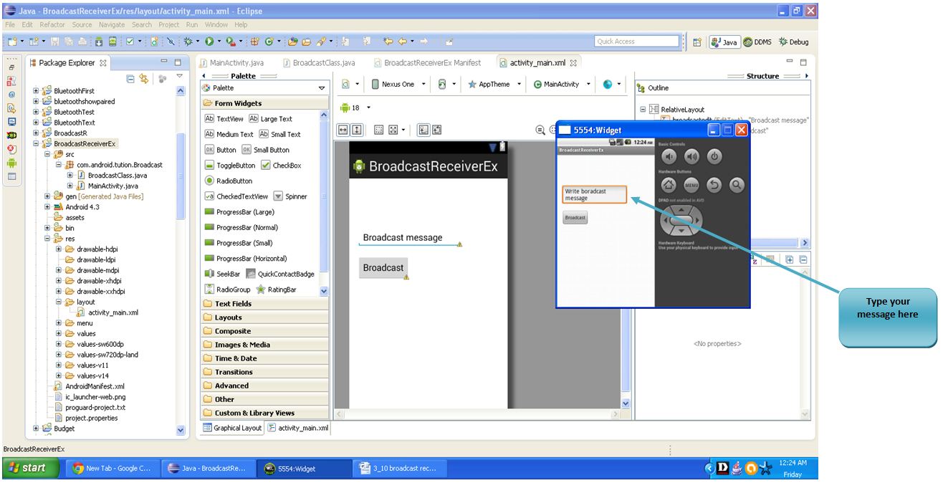
Task: Click the emulator message text field
Action: click(x=594, y=195)
